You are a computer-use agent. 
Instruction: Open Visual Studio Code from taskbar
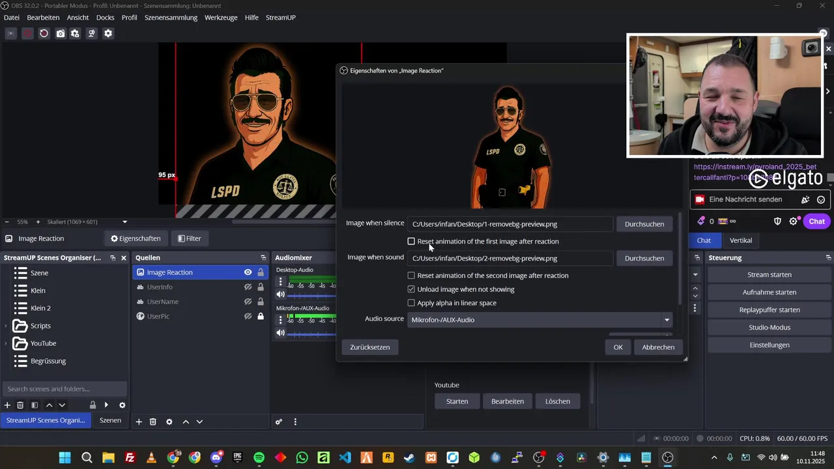pos(345,458)
